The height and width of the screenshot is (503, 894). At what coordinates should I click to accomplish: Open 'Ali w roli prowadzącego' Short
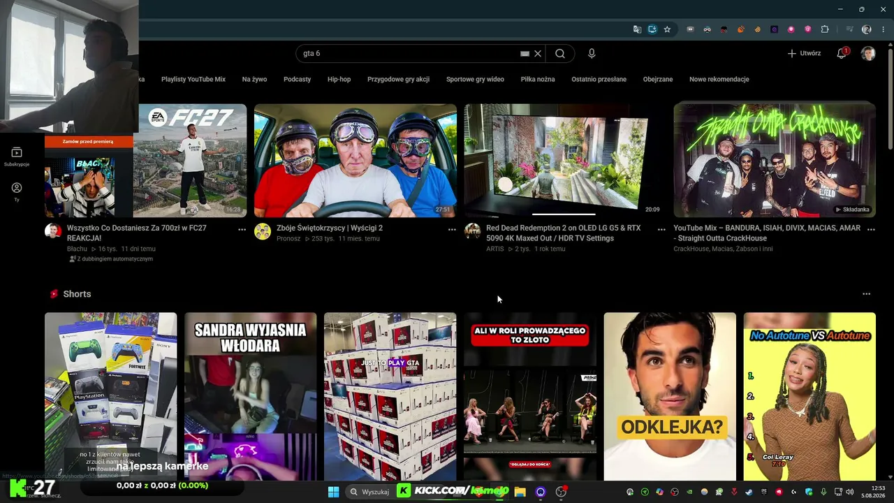tap(530, 396)
